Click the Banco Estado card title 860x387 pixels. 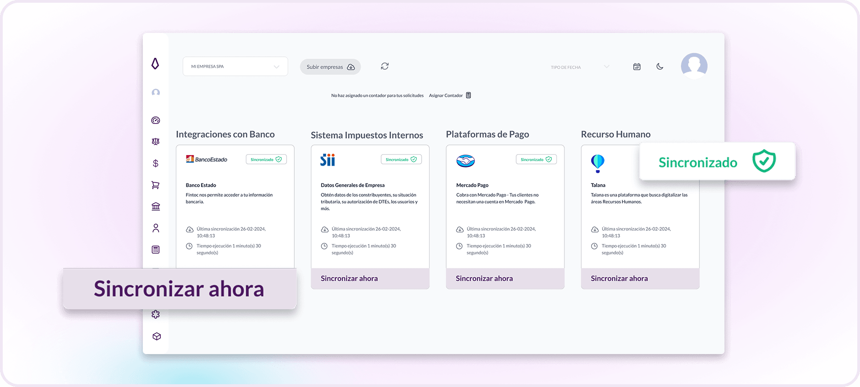201,185
